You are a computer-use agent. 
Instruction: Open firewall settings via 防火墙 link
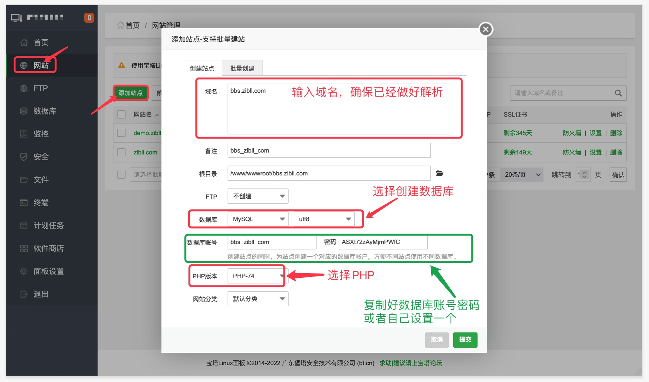[x=571, y=133]
